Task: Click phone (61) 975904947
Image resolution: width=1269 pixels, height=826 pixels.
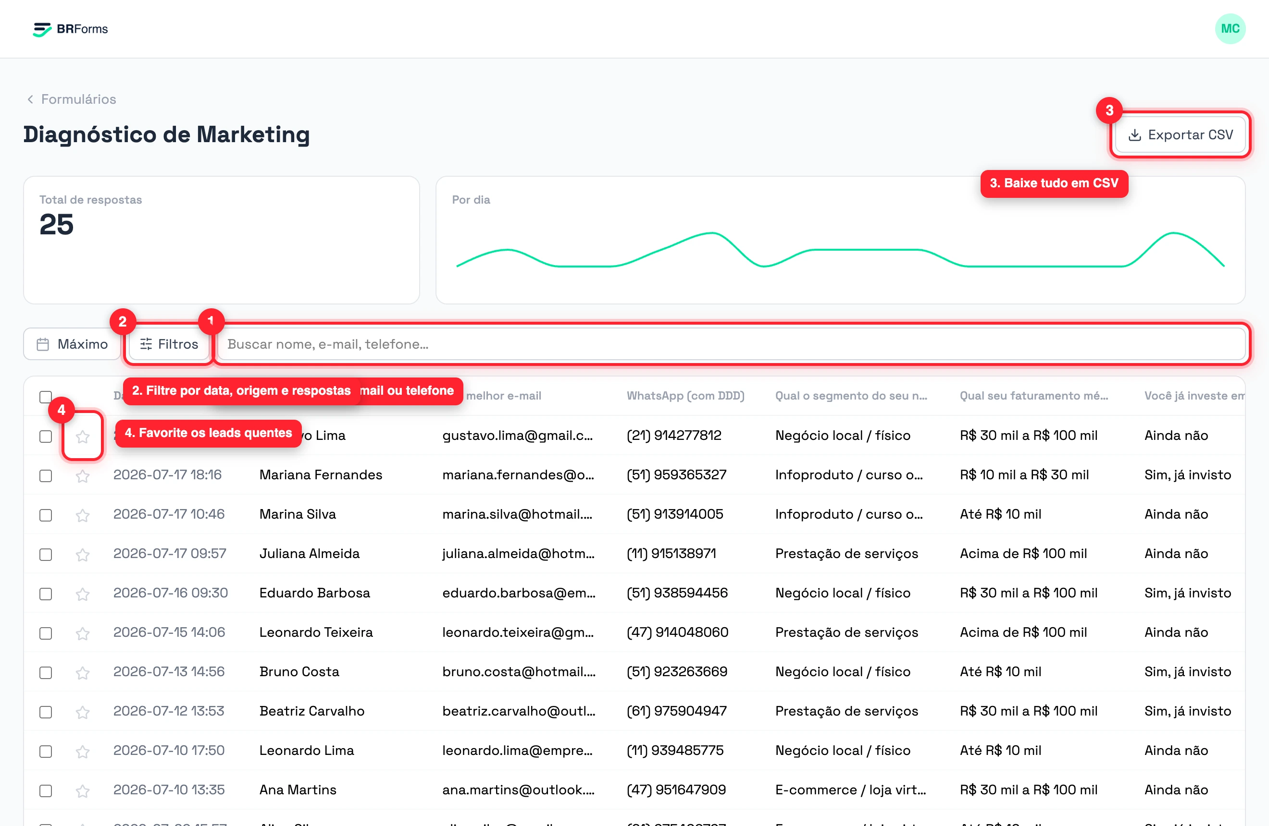Action: pos(677,711)
